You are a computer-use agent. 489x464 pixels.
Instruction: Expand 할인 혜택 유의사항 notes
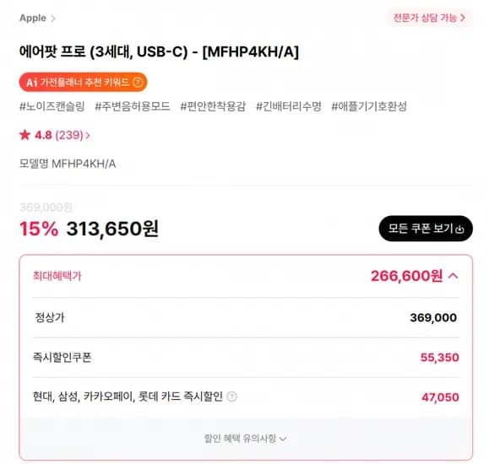tap(246, 439)
